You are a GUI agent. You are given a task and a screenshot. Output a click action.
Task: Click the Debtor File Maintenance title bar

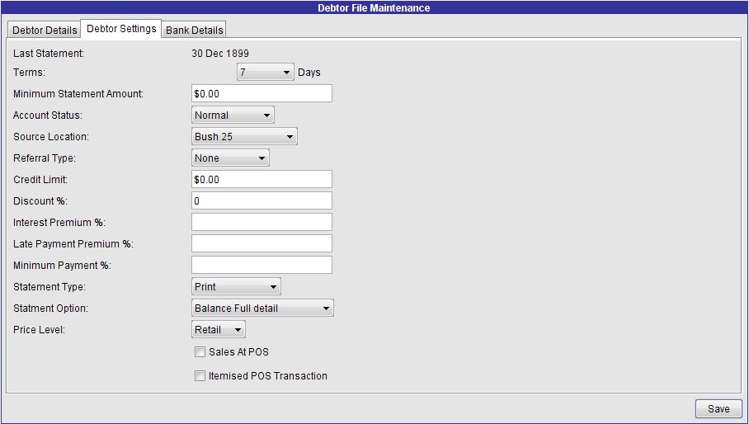pos(374,8)
